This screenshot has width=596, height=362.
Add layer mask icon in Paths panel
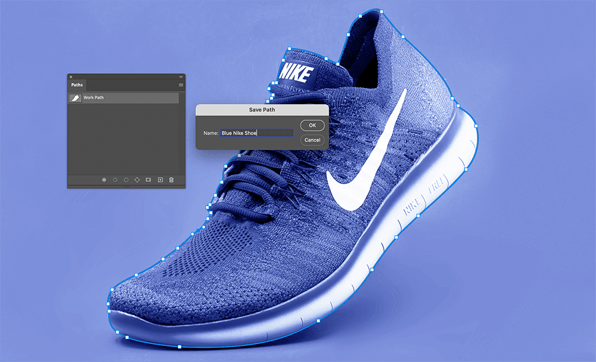click(148, 180)
